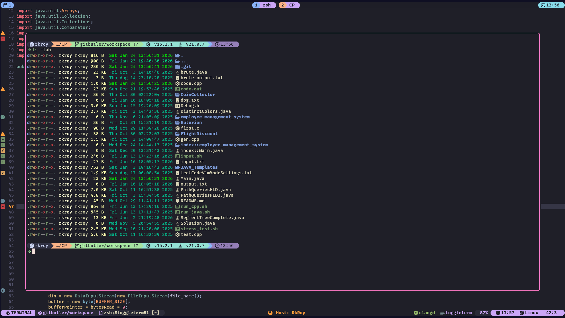Click the git branch icon in bottom statusline
This screenshot has width=565, height=318.
(40, 313)
